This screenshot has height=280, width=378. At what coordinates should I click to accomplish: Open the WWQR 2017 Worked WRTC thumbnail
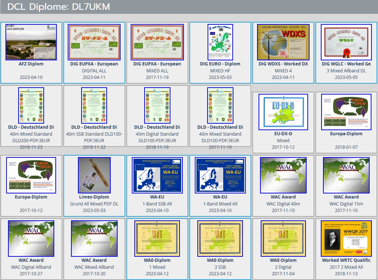click(x=346, y=239)
